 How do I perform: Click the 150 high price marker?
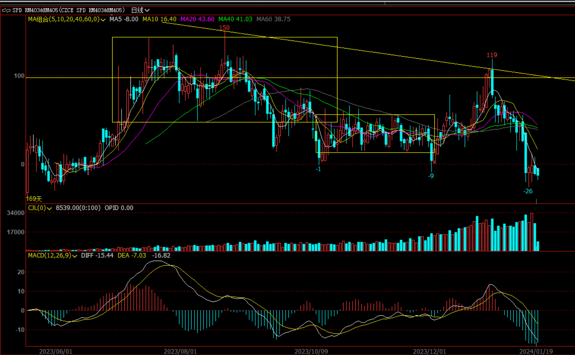click(224, 28)
